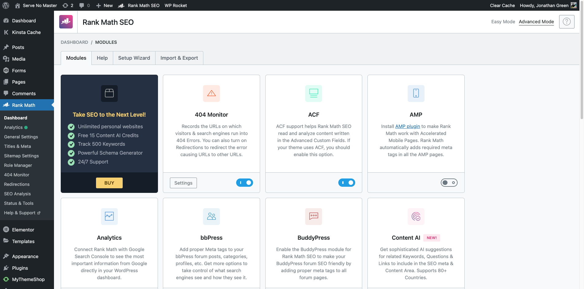Click the WordPress logo in admin bar

(x=6, y=5)
